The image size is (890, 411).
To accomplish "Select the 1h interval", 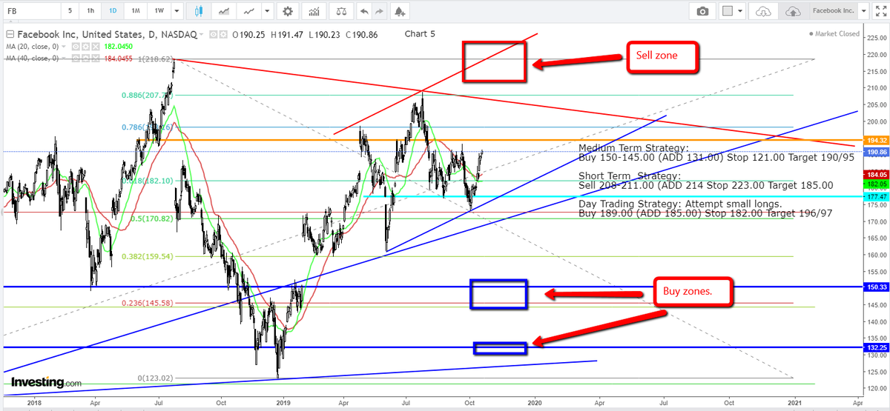I will 90,11.
